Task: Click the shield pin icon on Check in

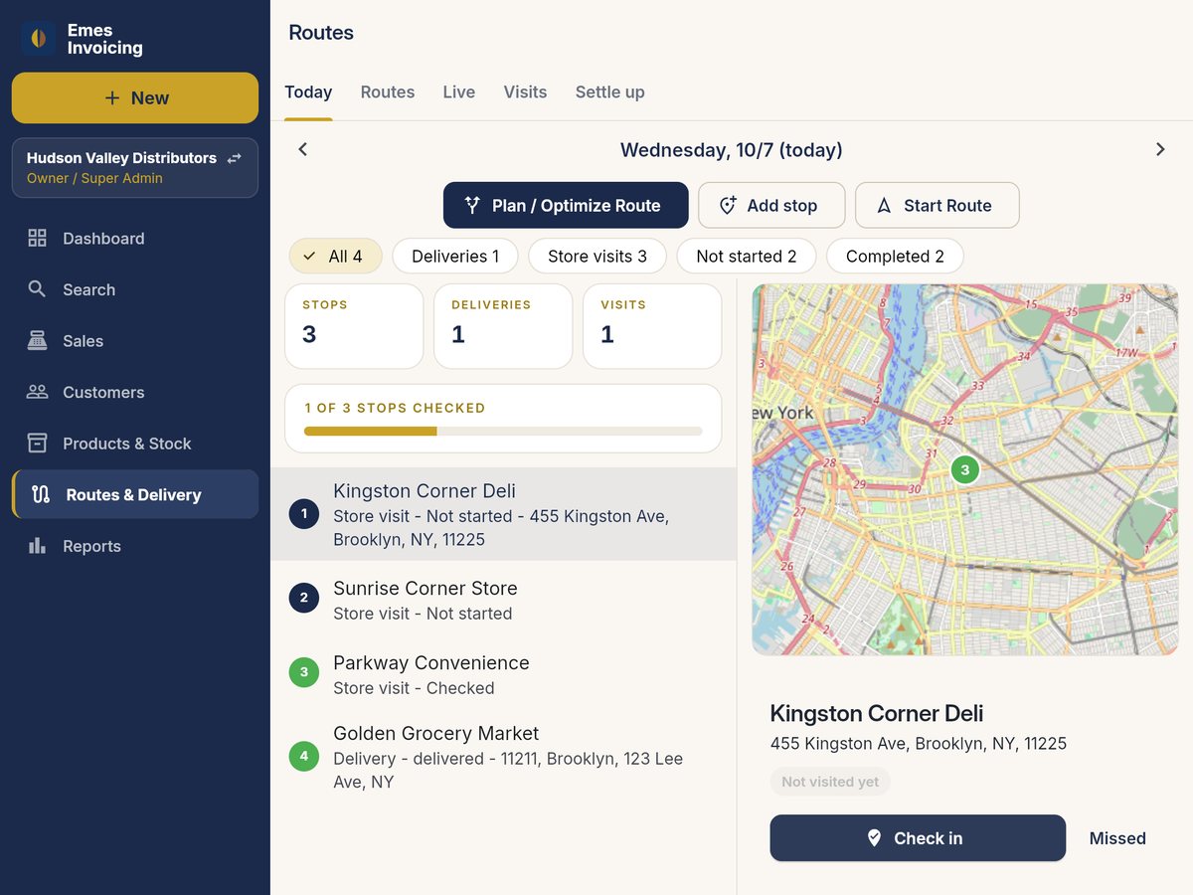Action: (x=874, y=838)
